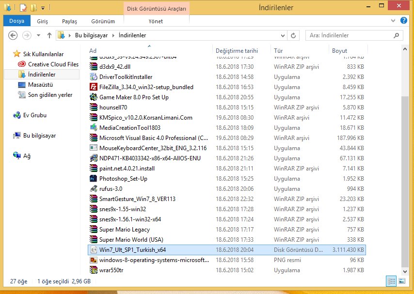
Task: Select the Photoshop_Set-Up file icon
Action: click(94, 179)
